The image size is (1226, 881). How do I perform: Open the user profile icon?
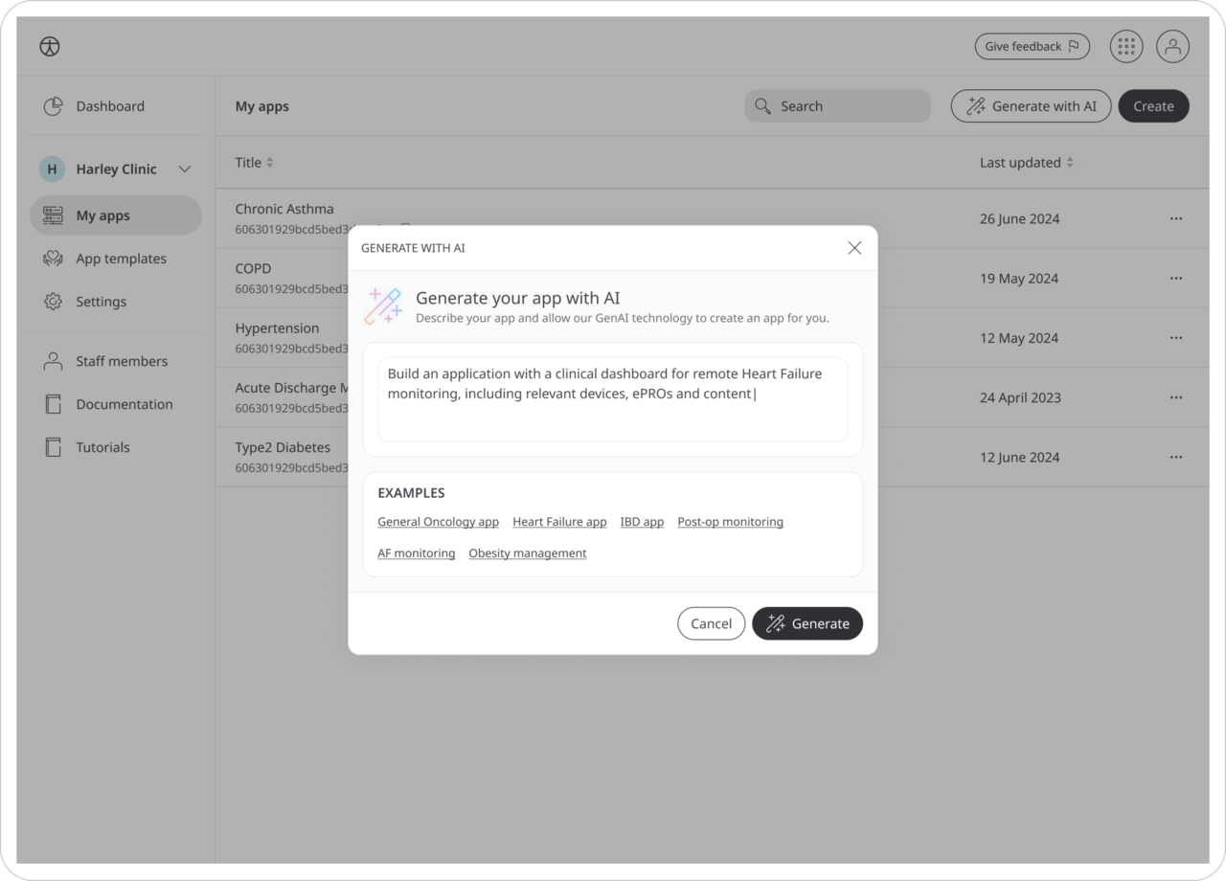coord(1172,46)
